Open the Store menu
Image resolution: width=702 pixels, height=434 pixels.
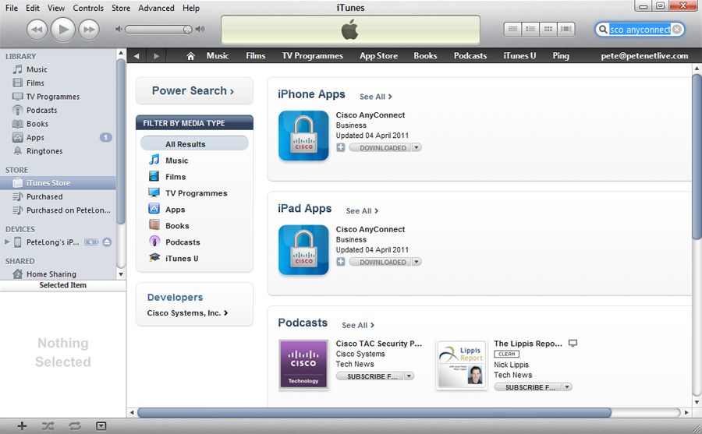121,8
